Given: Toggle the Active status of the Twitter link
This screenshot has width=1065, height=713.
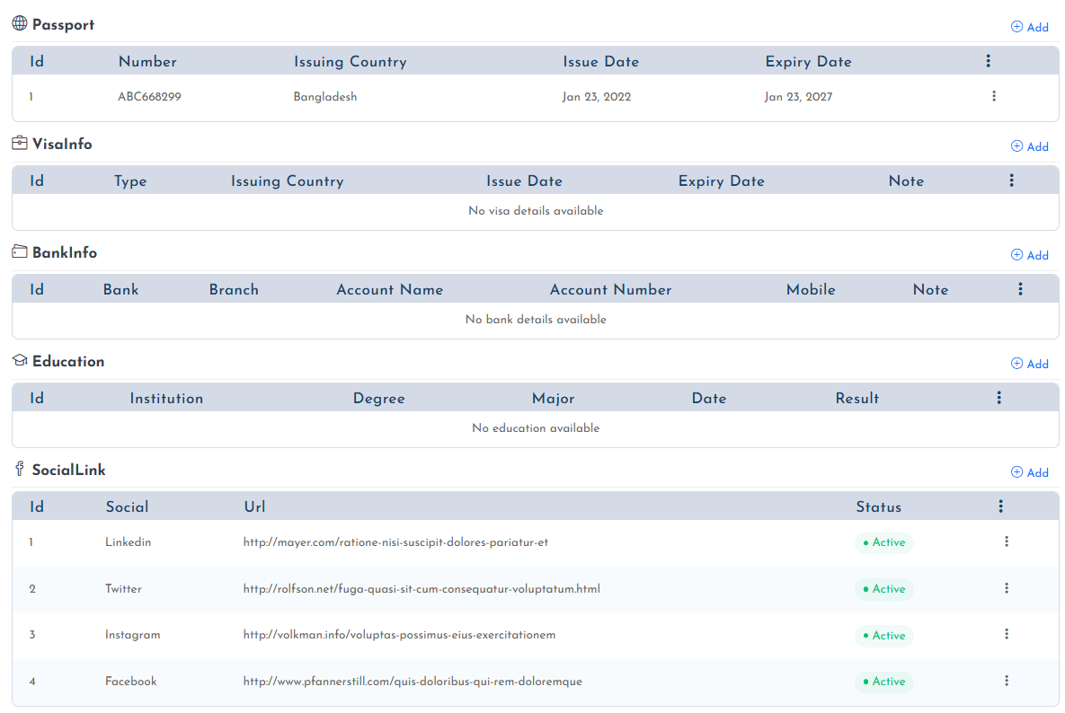Looking at the screenshot, I should coord(883,589).
